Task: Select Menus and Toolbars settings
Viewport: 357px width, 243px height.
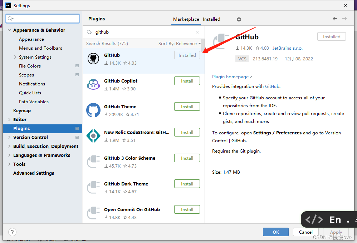Action: [x=40, y=48]
